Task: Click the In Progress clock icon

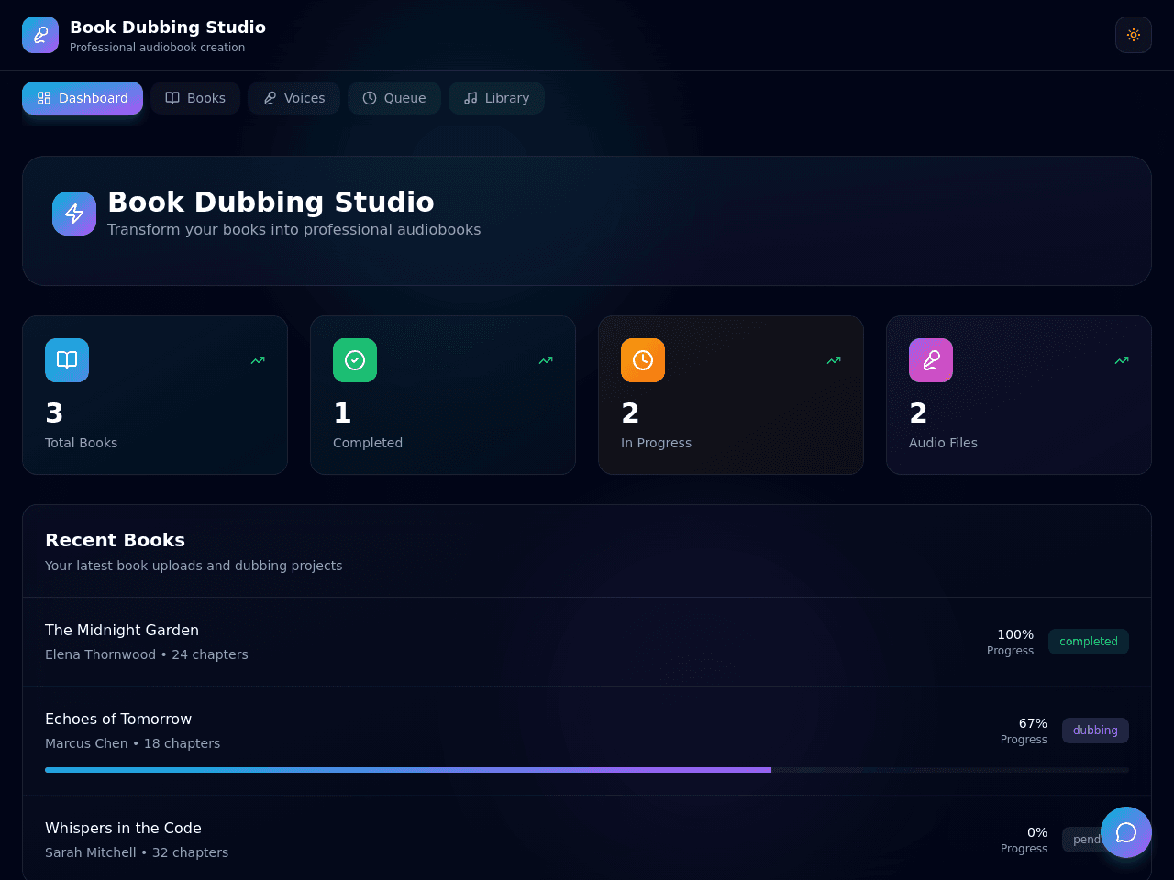Action: (643, 360)
